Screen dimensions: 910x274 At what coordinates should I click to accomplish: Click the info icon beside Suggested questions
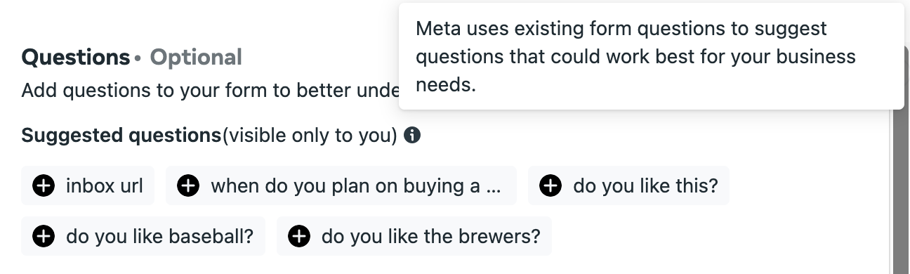413,135
